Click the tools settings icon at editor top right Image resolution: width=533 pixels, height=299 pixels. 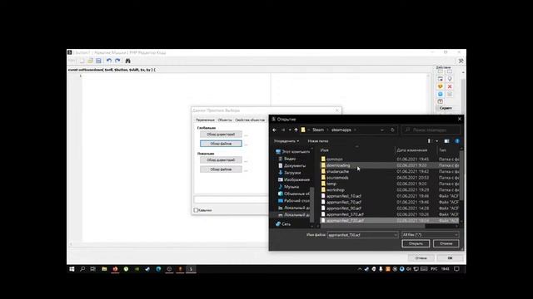(461, 61)
